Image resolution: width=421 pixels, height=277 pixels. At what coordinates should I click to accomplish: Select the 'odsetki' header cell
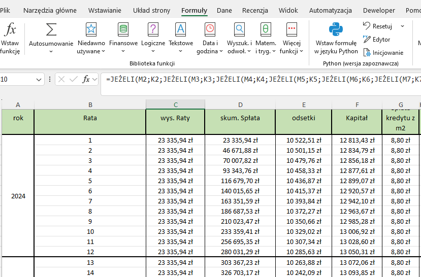[304, 122]
